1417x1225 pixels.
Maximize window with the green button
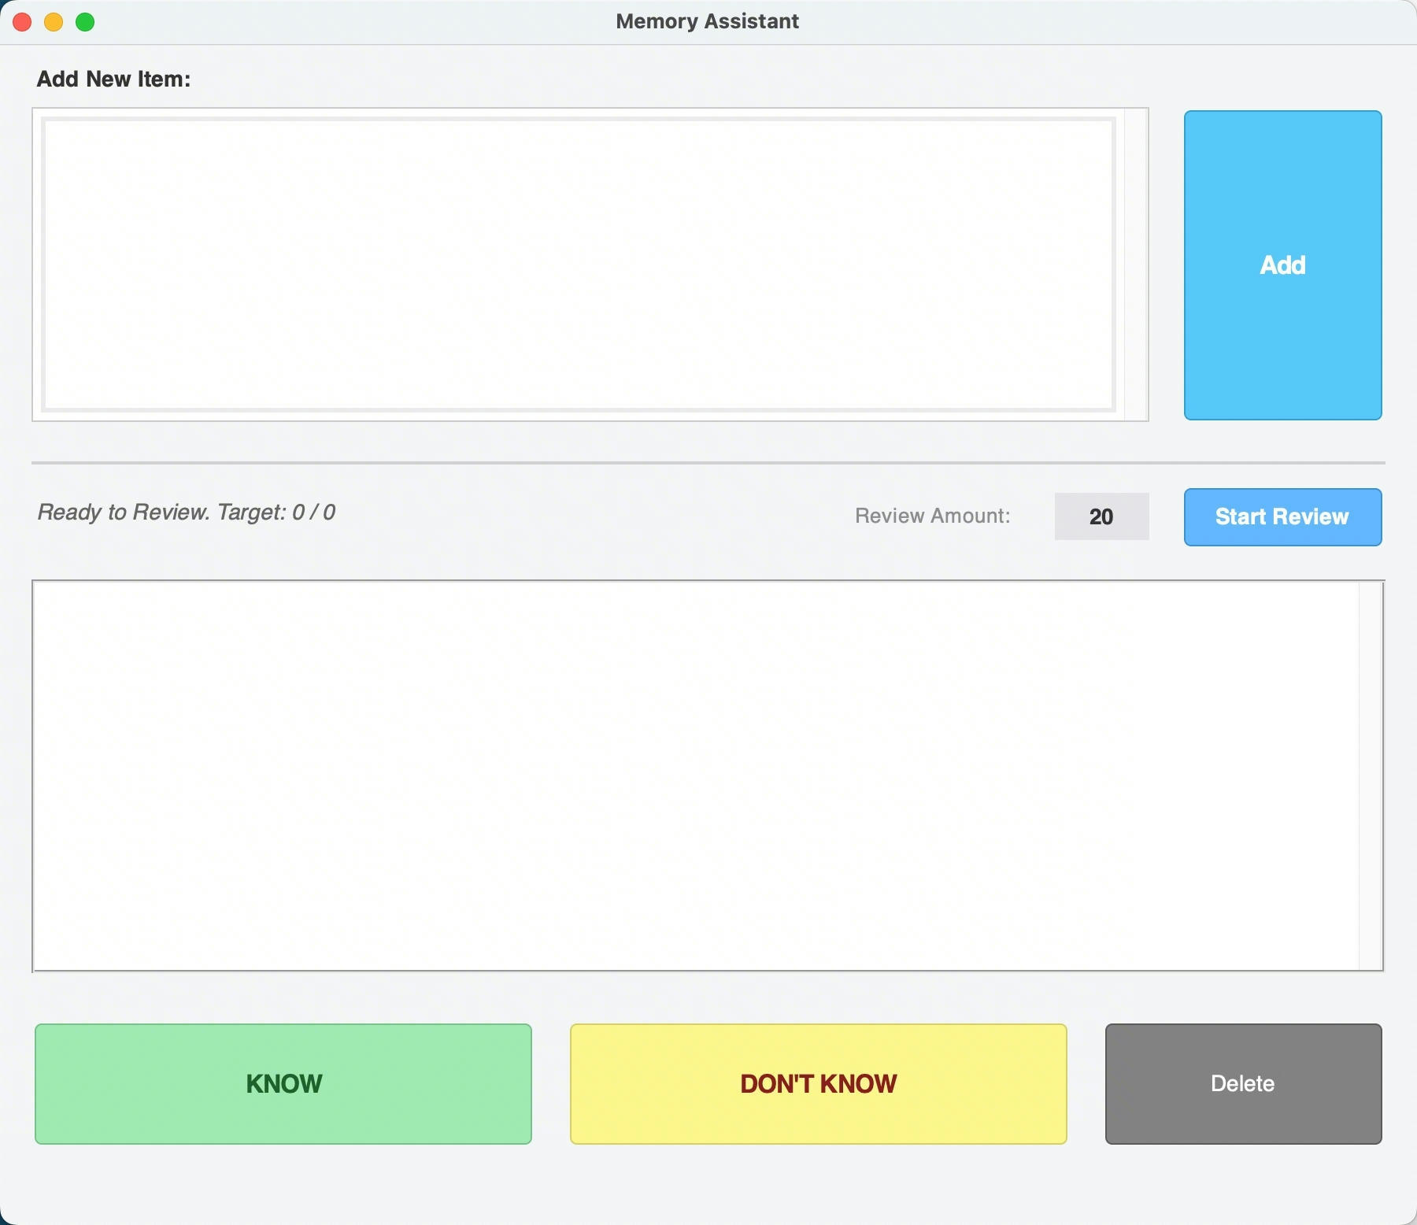(x=85, y=22)
